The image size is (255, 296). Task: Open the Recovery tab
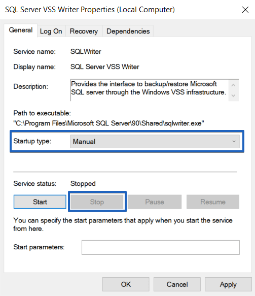pyautogui.click(x=84, y=31)
